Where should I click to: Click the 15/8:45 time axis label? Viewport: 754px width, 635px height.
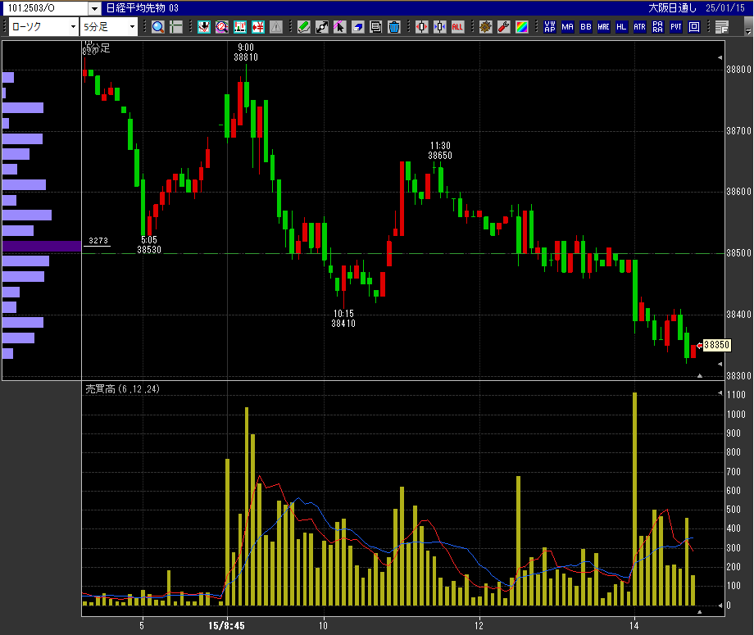tap(226, 625)
